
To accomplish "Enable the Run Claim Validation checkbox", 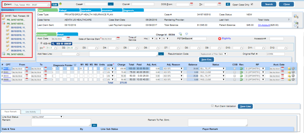I will click(x=212, y=106).
